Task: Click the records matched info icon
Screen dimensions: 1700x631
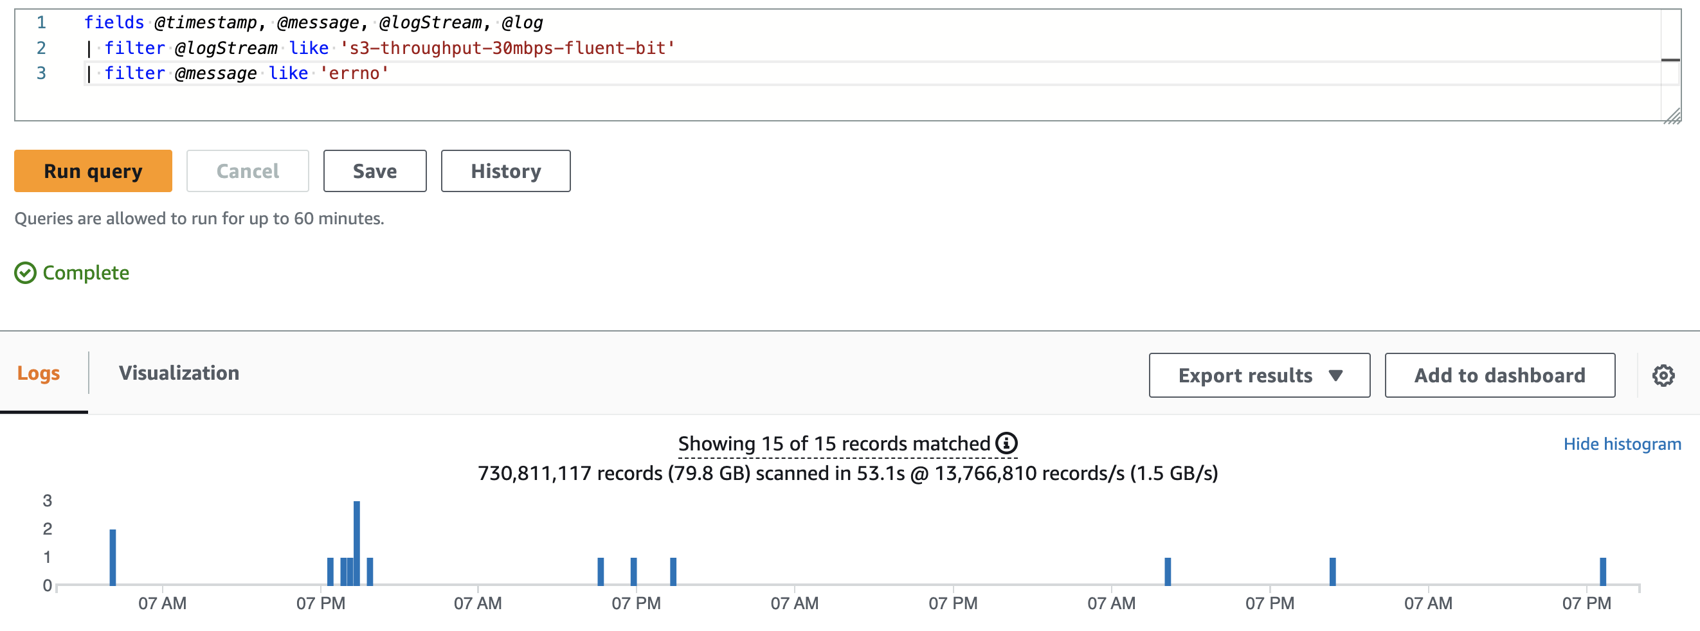Action: pyautogui.click(x=1006, y=443)
